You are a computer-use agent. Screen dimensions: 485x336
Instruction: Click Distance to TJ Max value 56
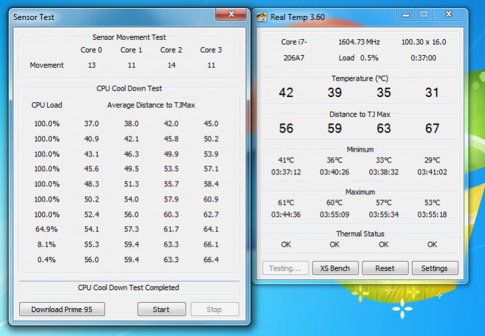coord(286,128)
